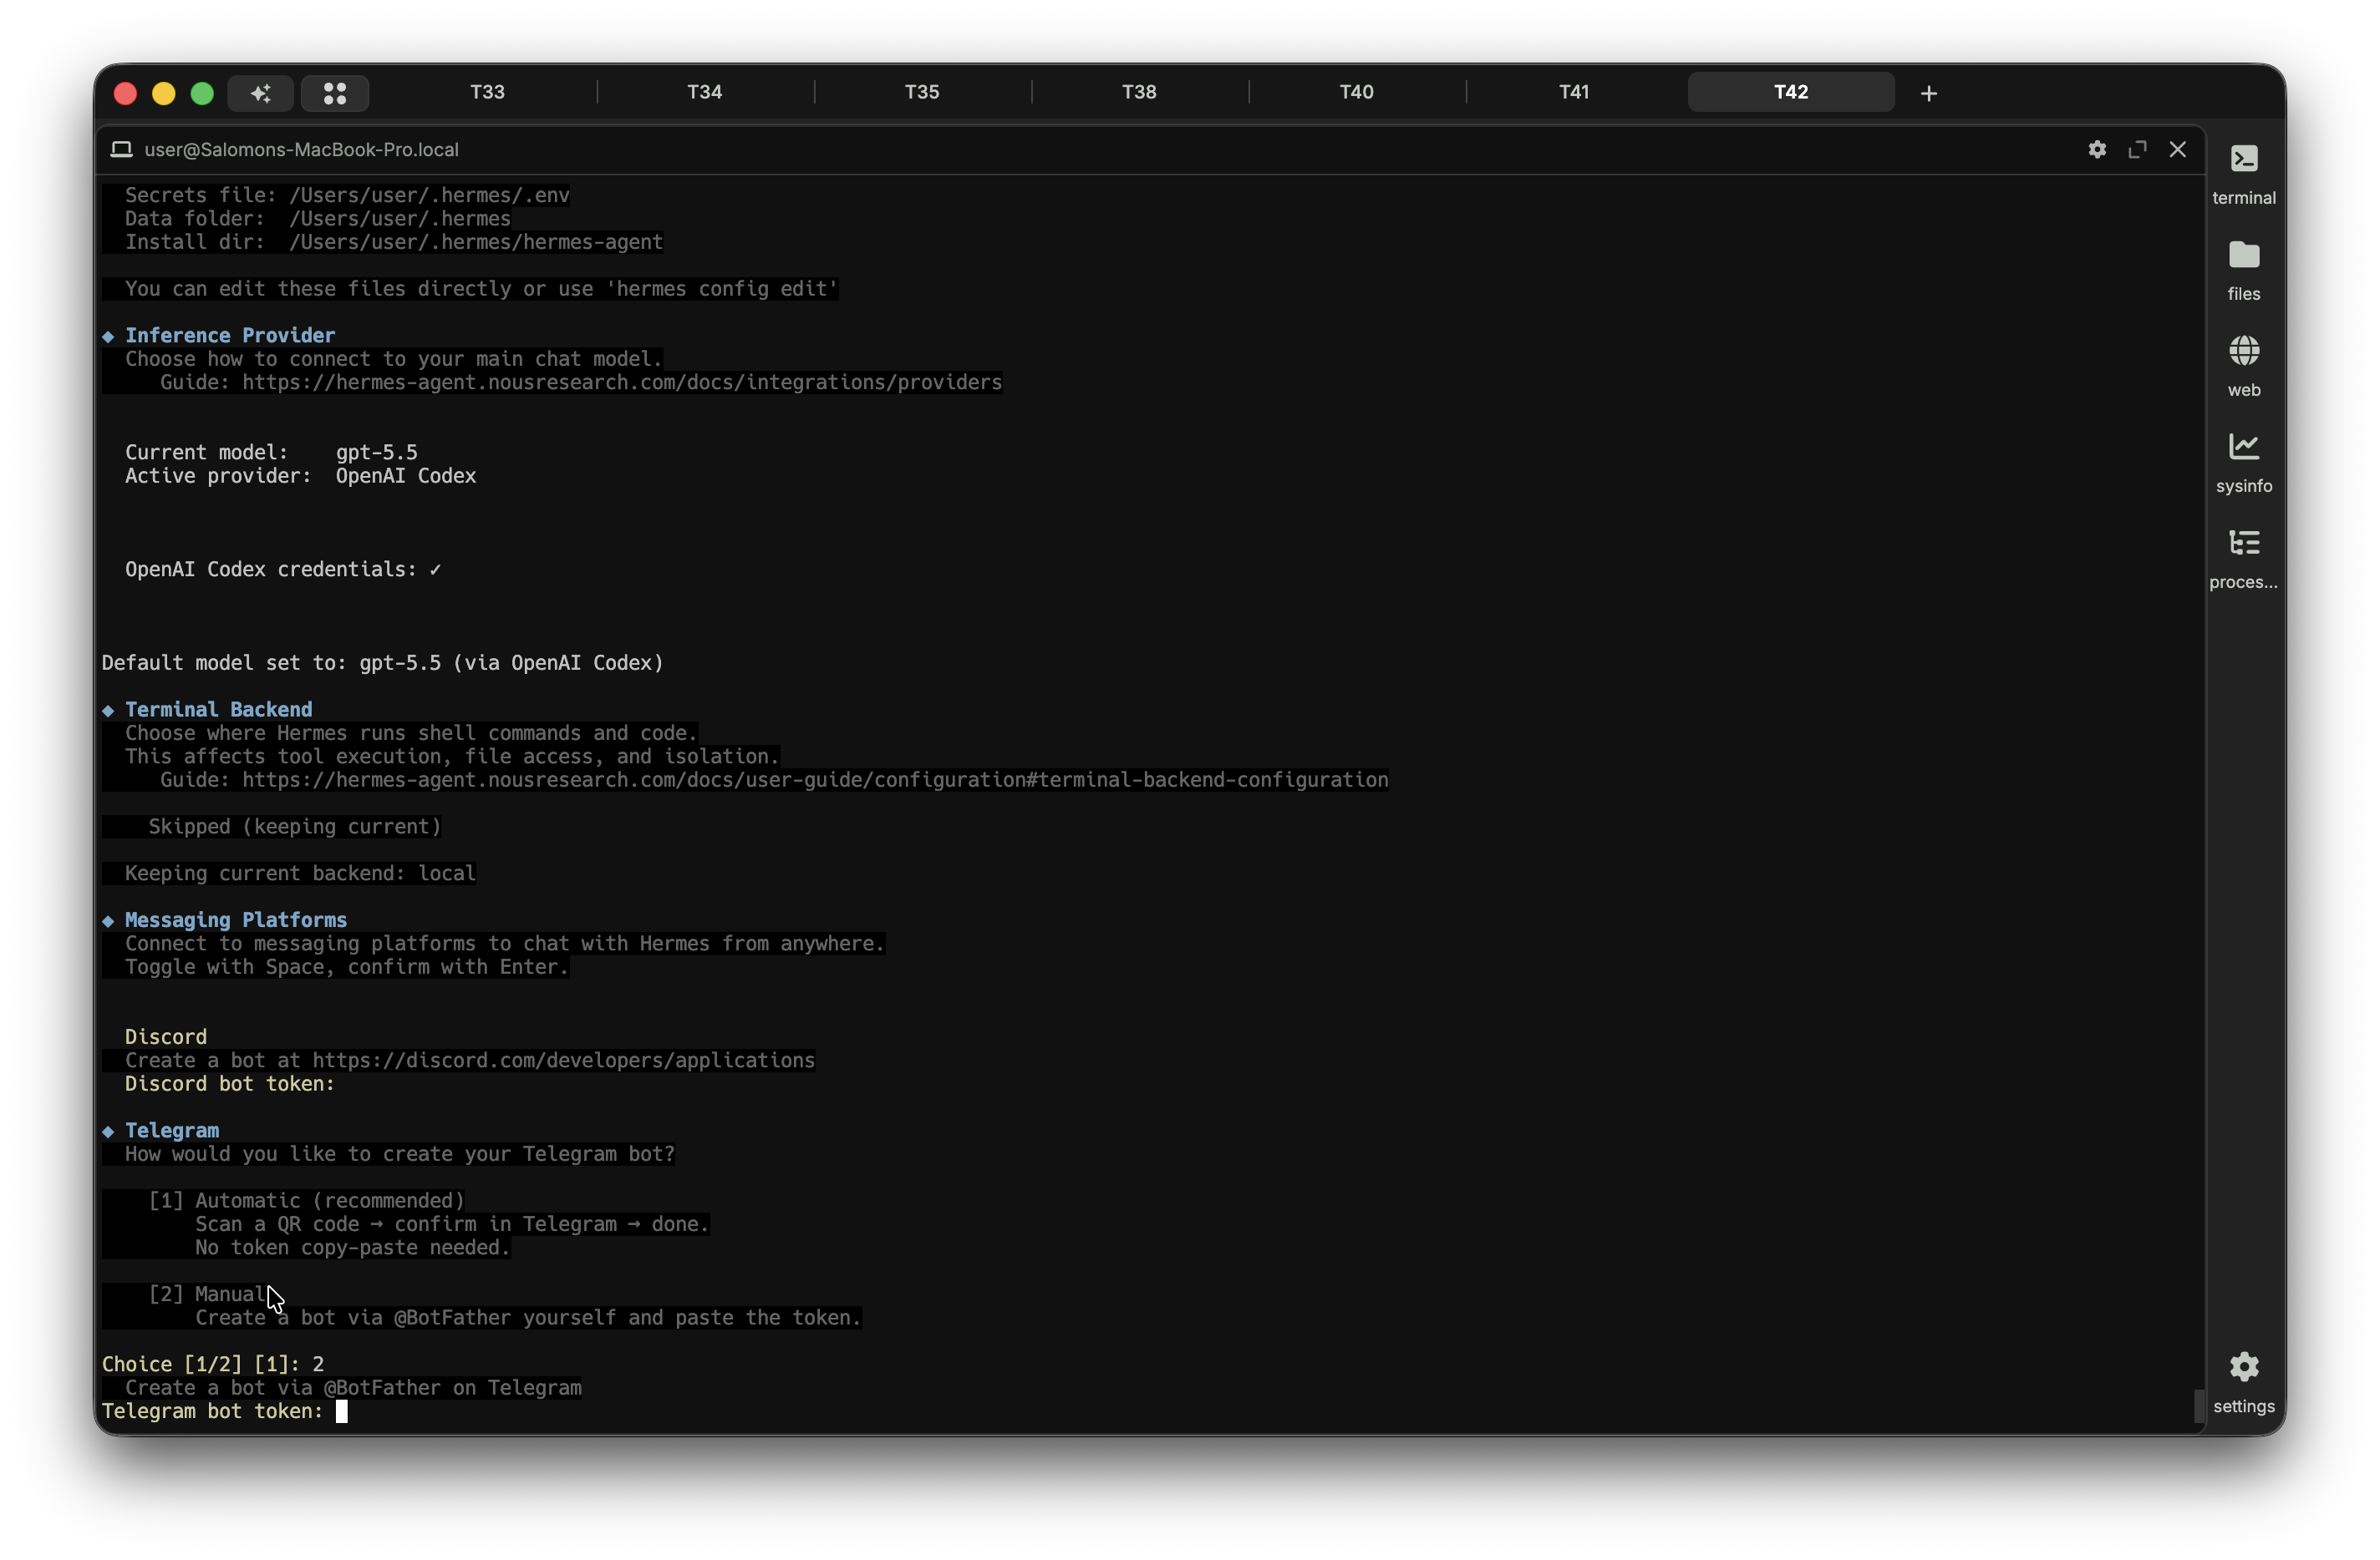Screen dimensions: 2380x1560
Task: Show the sysinfo chart panel
Action: pyautogui.click(x=2243, y=462)
